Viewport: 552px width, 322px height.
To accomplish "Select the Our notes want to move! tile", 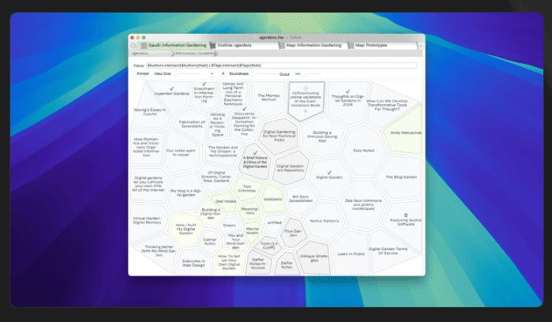I will 181,152.
